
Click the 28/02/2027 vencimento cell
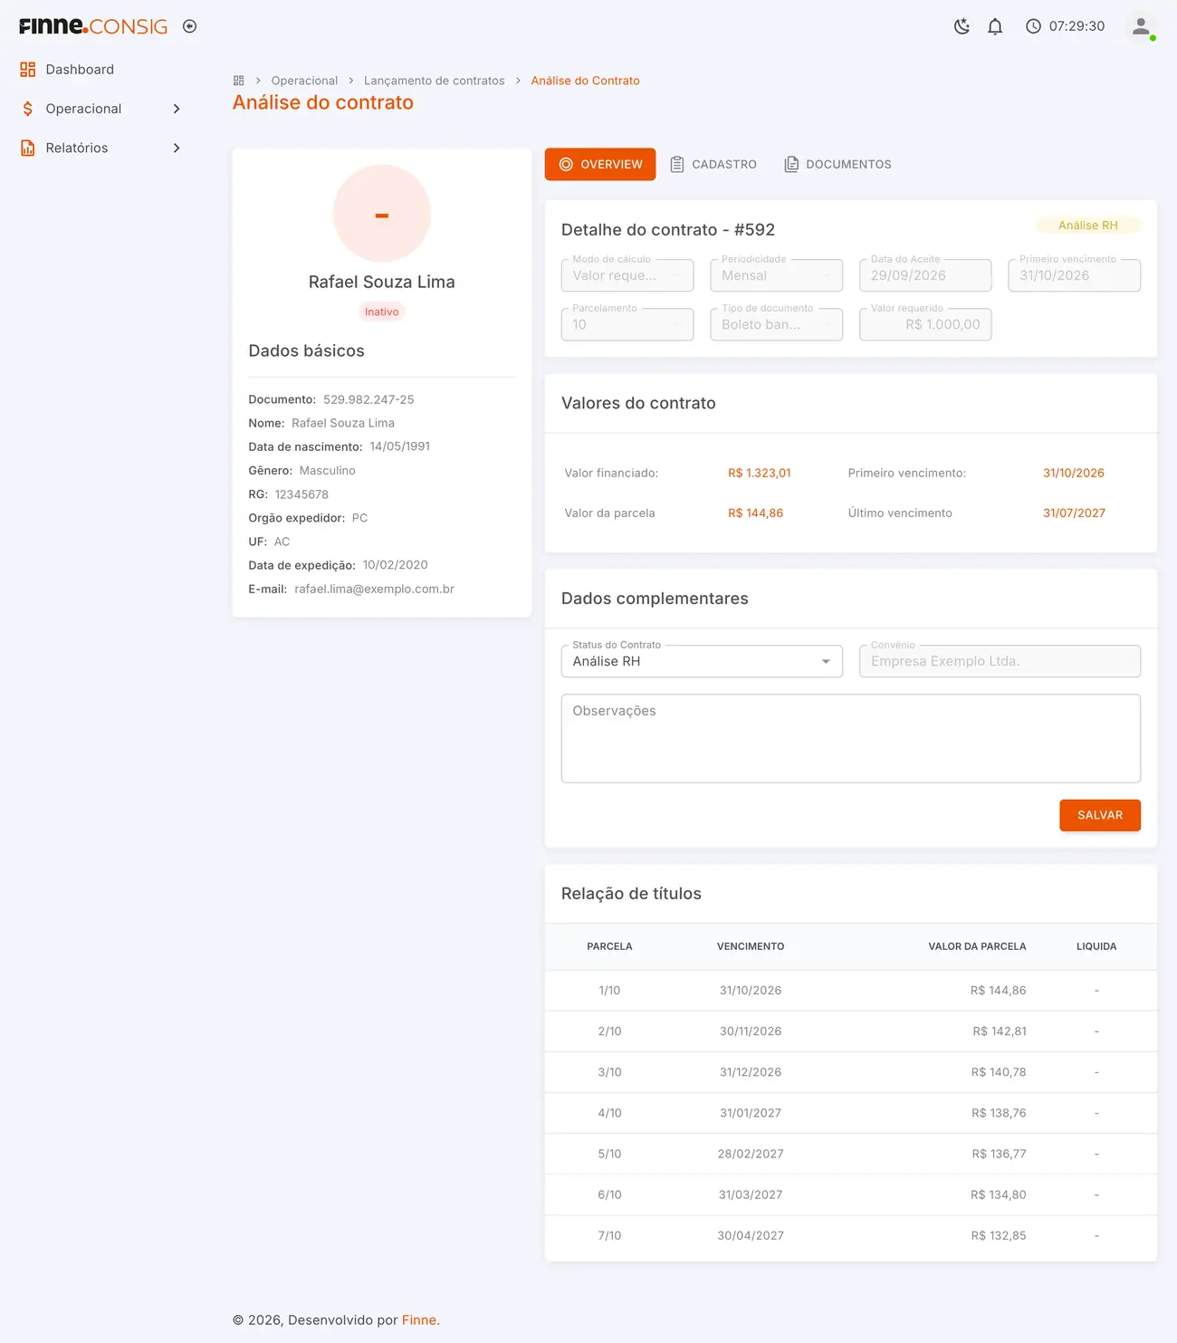[x=751, y=1154]
